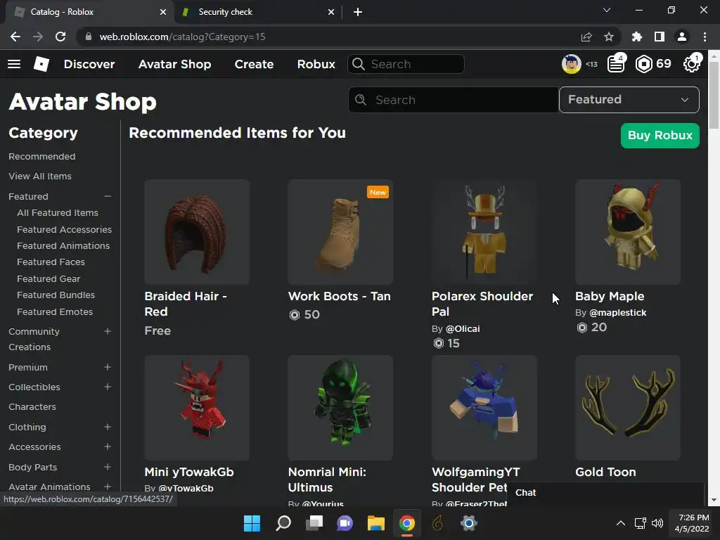Expand the Premium category

tap(108, 367)
